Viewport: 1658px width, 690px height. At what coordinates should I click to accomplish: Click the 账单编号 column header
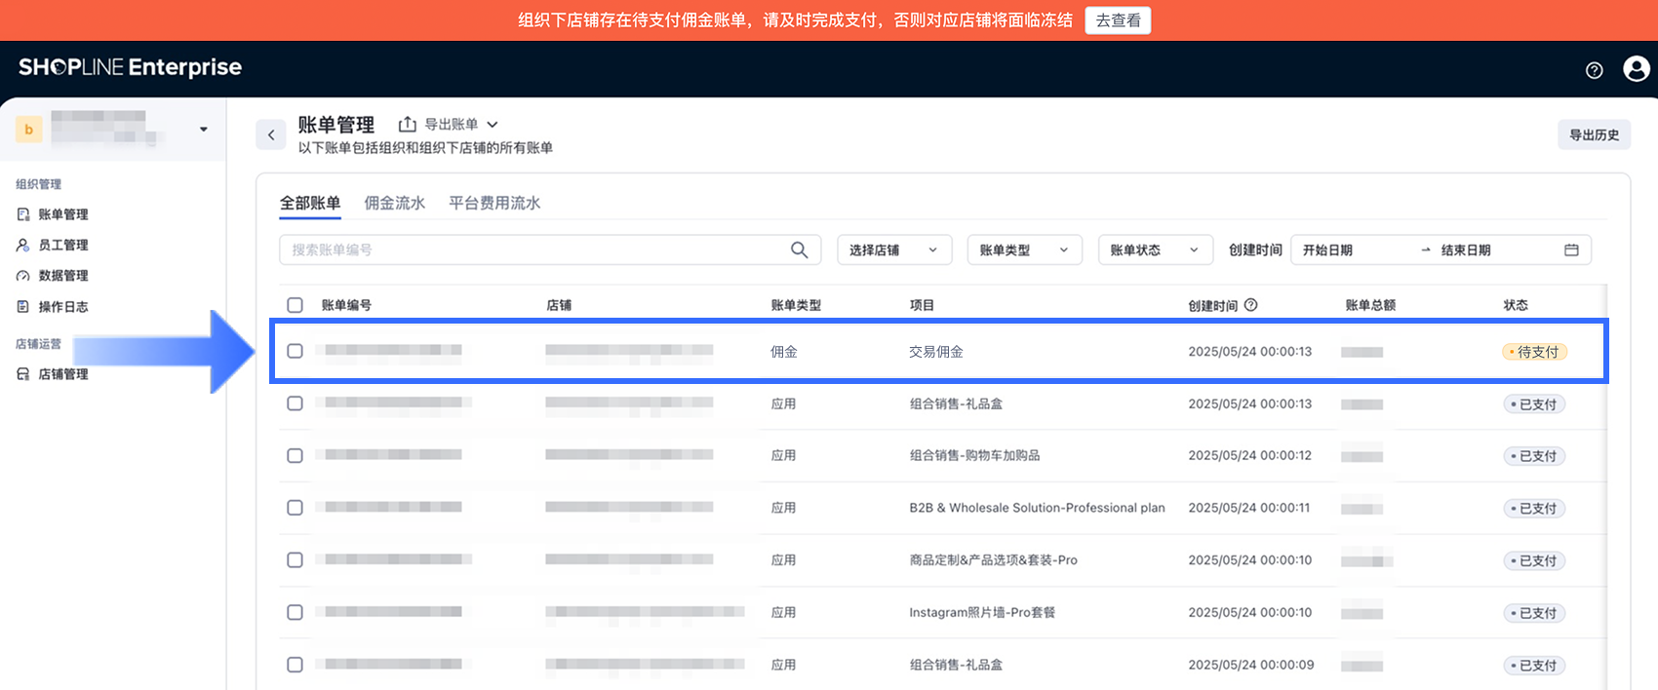pos(346,305)
